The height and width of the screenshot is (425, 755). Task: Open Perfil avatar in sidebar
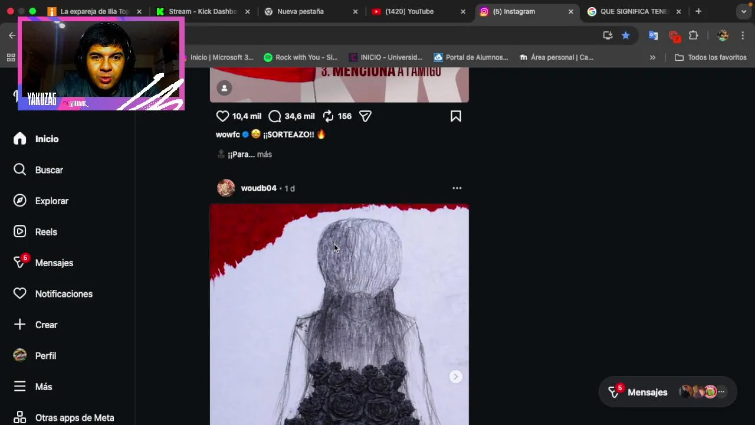click(20, 355)
